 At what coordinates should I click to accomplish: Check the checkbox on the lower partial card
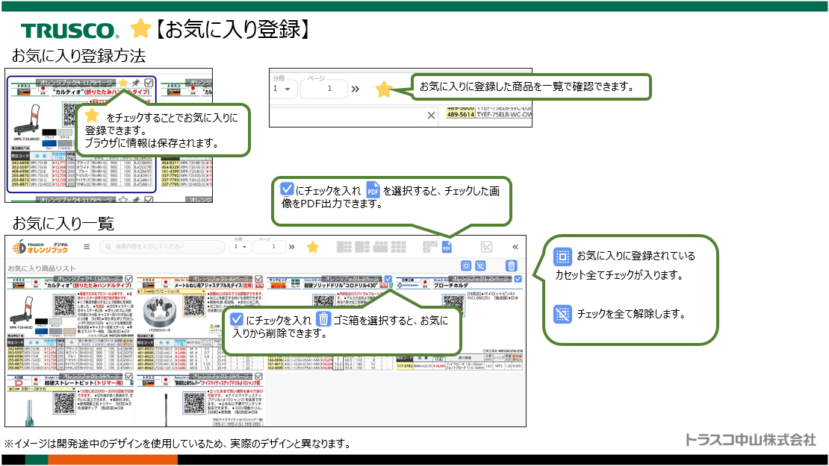click(x=149, y=200)
